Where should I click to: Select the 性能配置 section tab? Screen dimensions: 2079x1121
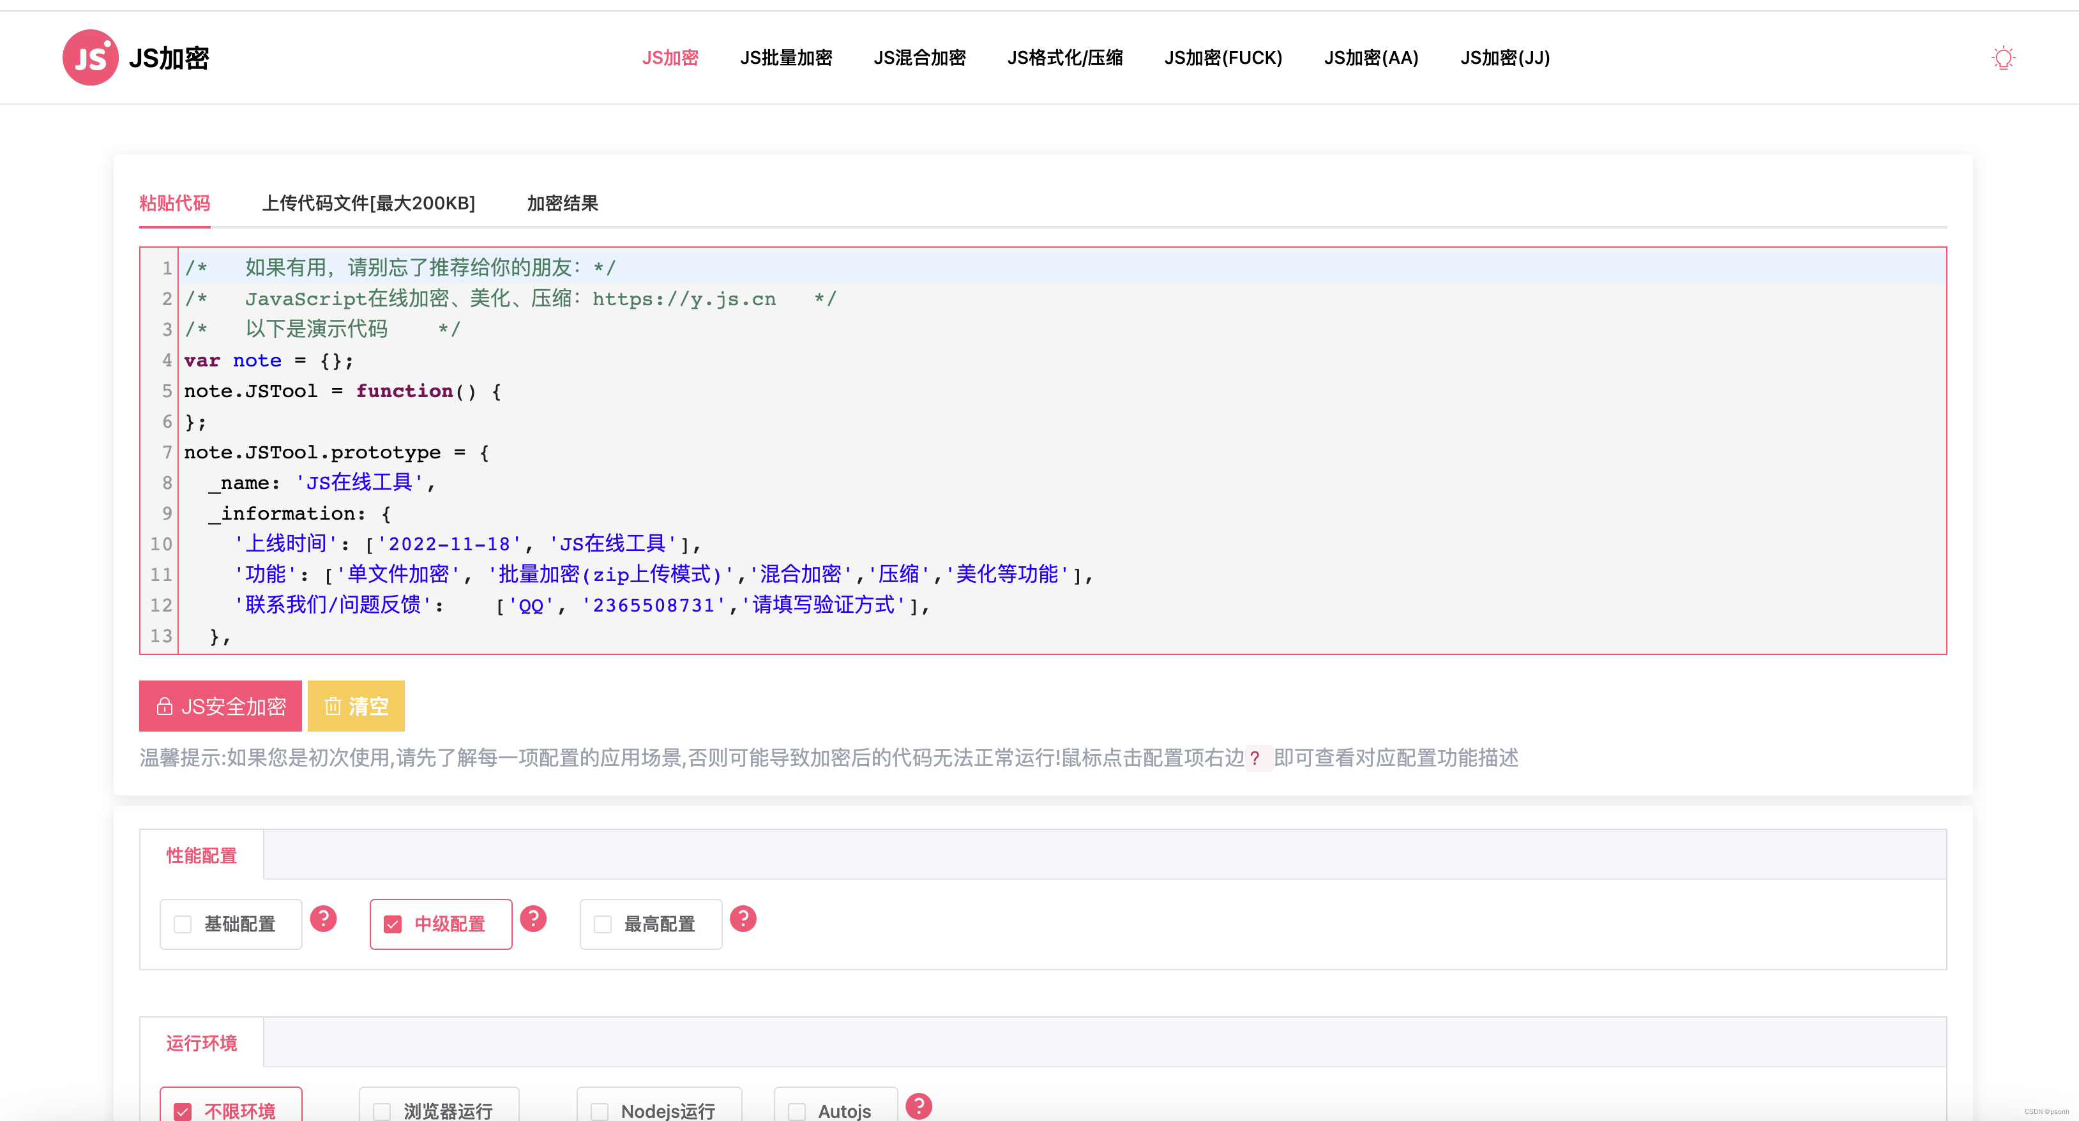click(x=202, y=855)
